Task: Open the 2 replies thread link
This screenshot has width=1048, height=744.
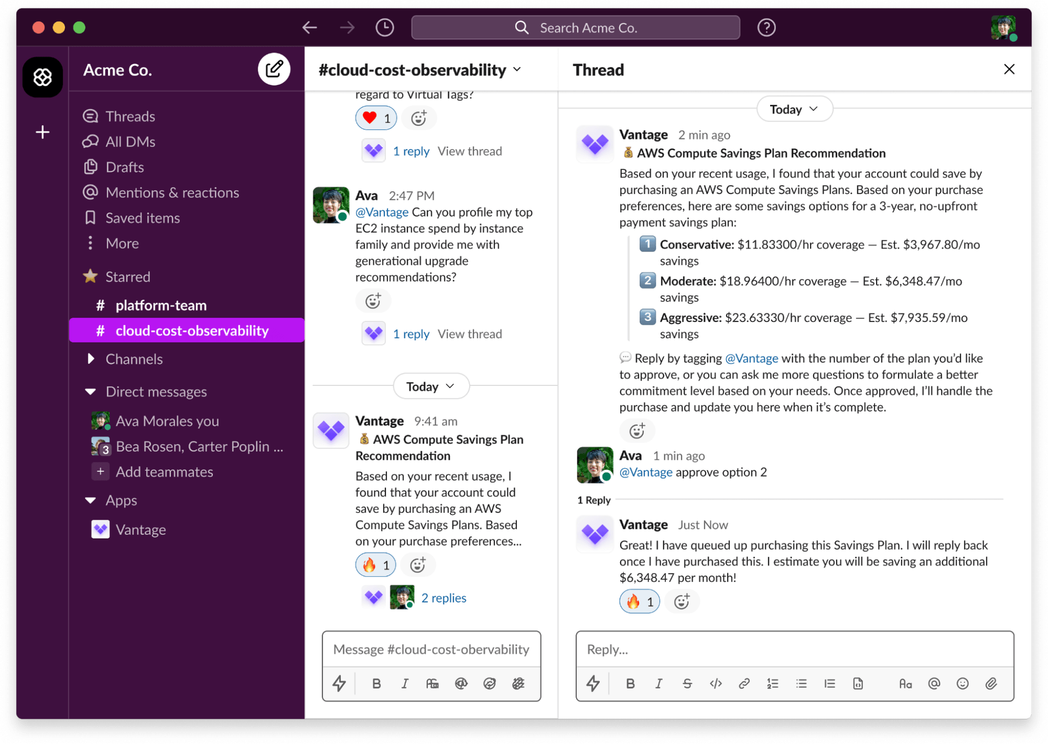Action: point(443,597)
